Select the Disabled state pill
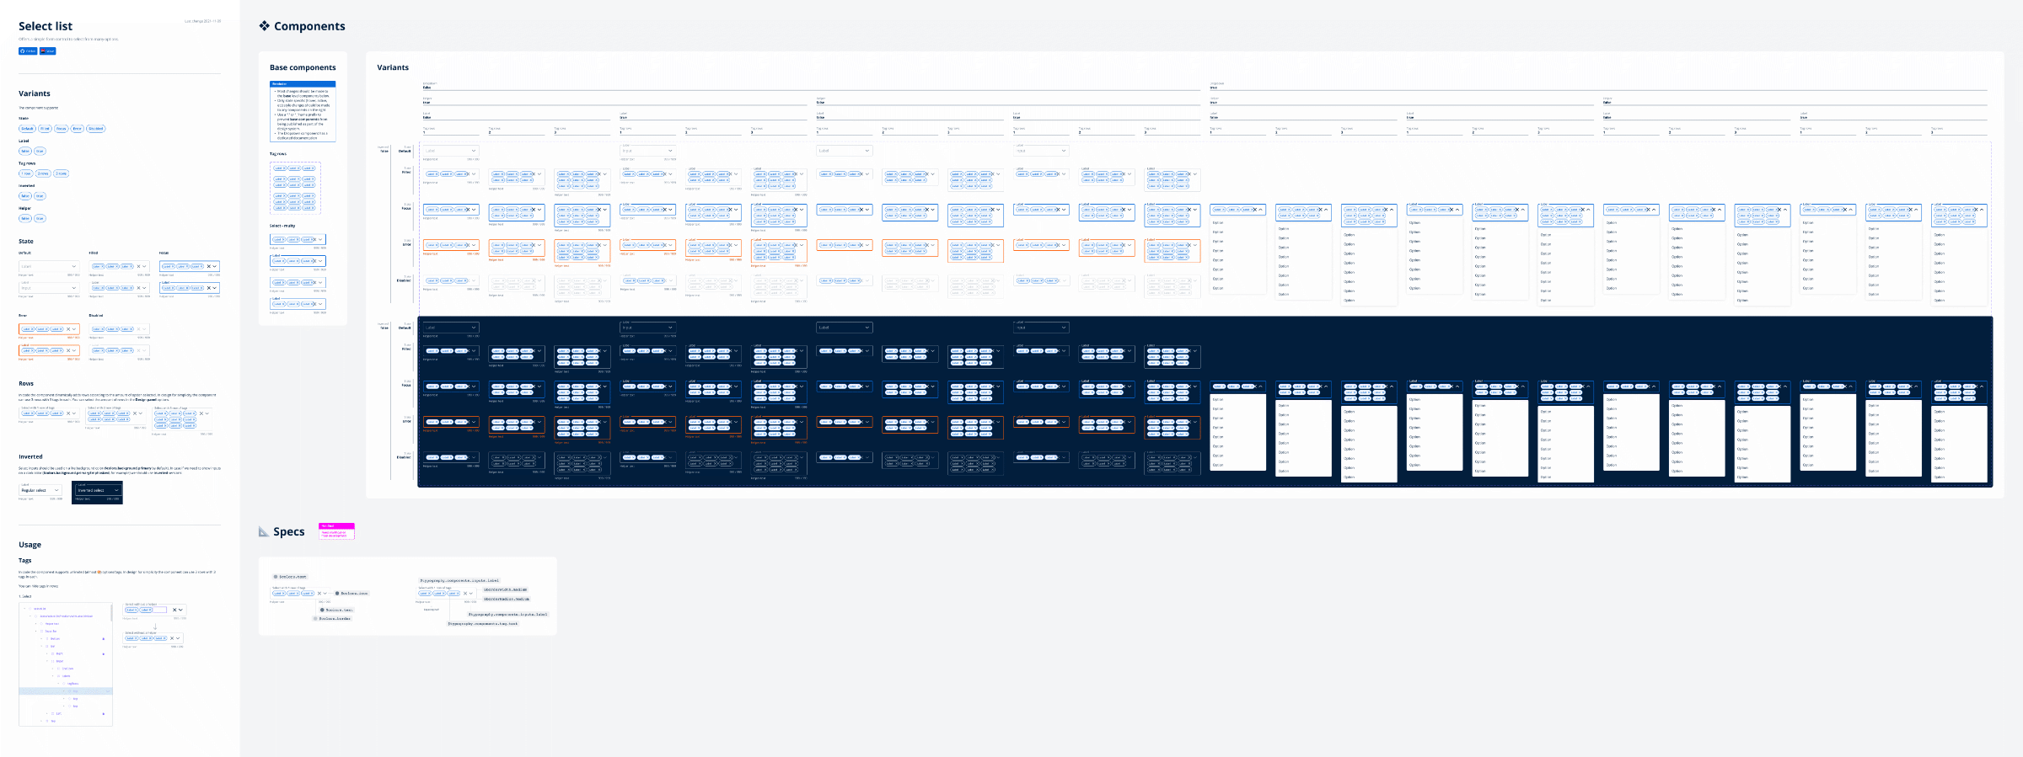 [x=95, y=129]
